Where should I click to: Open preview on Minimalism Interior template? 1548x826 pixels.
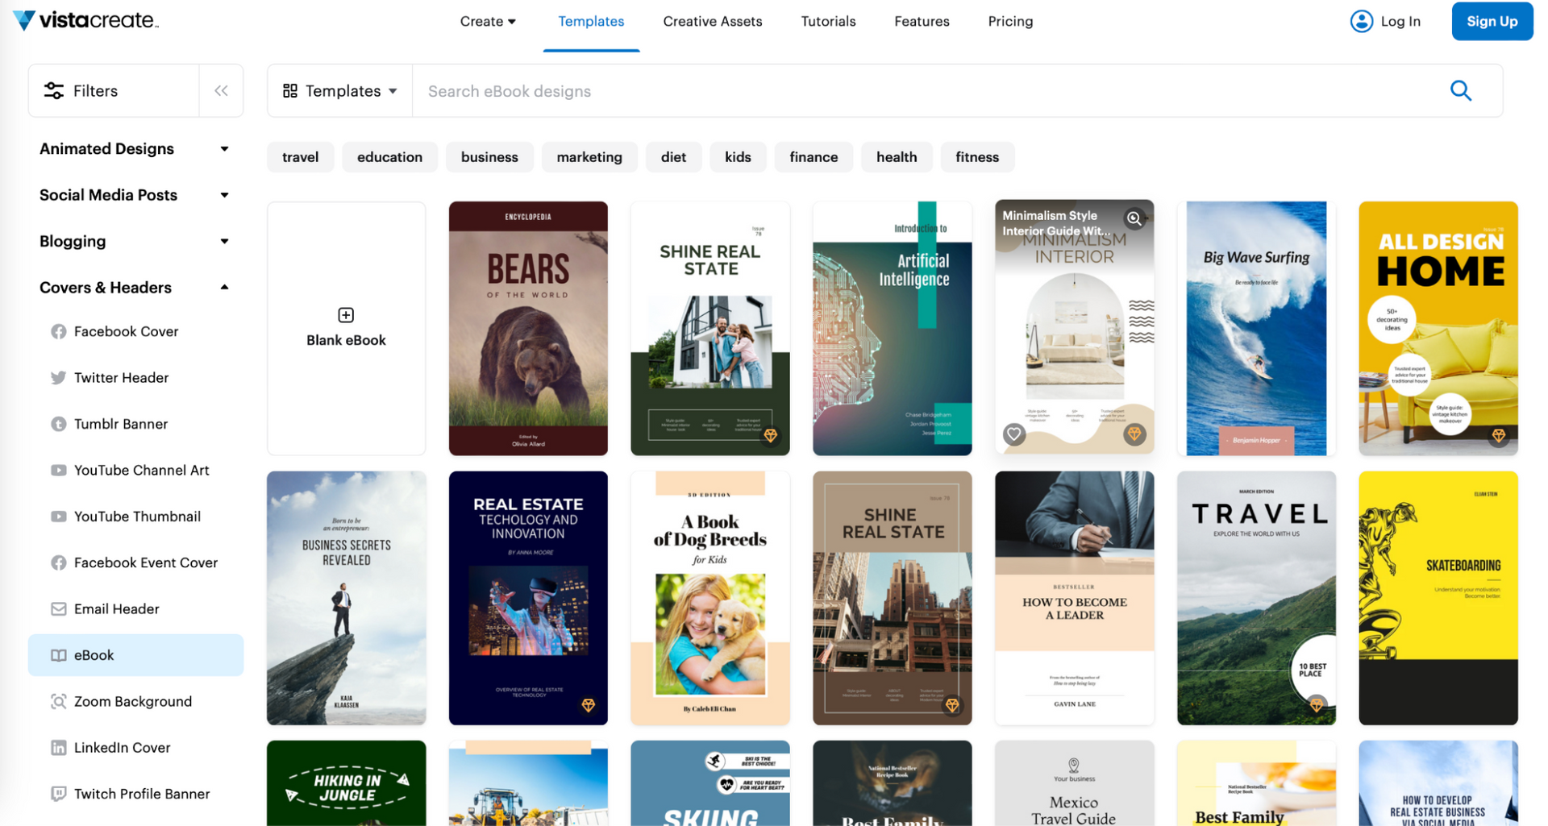1134,218
